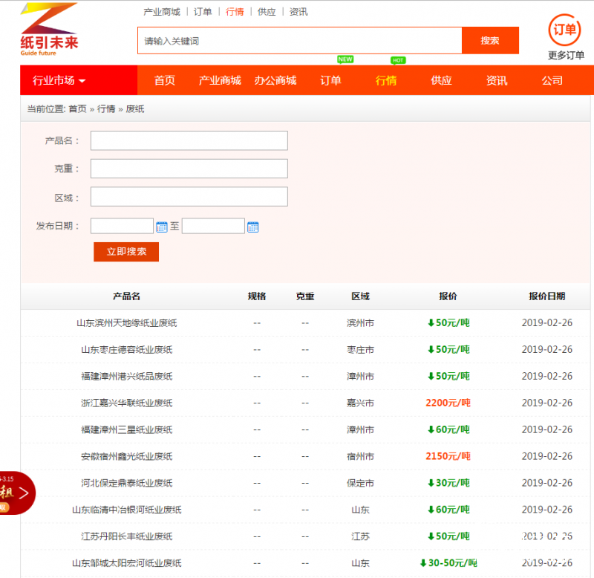Click the calendar icon after 至
The height and width of the screenshot is (578, 594).
253,226
